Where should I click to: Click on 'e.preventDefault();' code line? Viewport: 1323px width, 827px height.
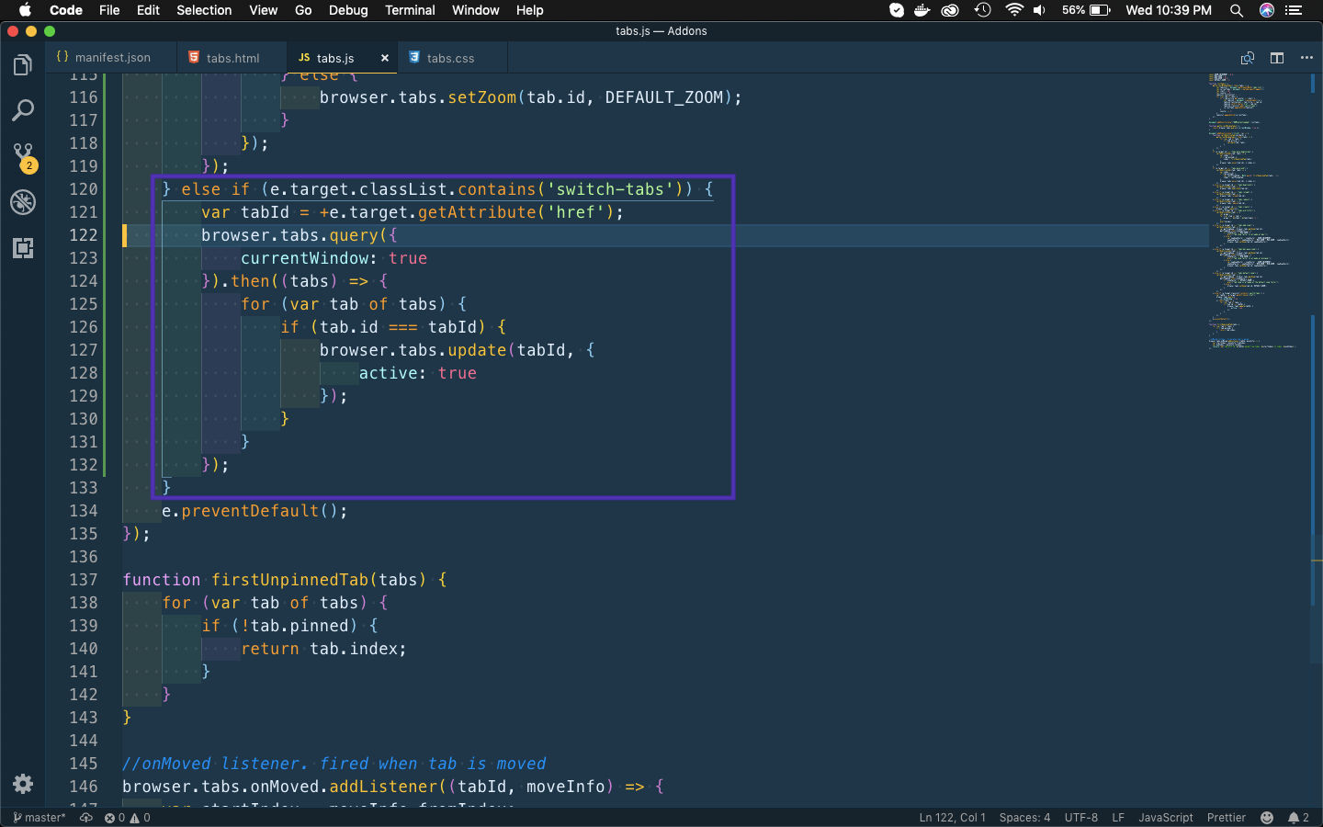[x=254, y=511]
